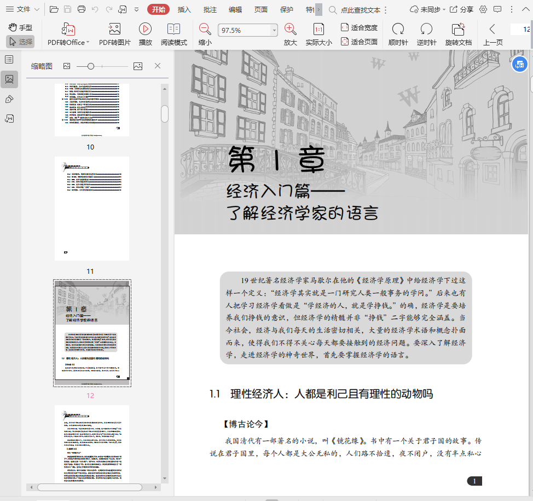Rotate the page with 顺时针
Screen dimensions: 533x501
pyautogui.click(x=398, y=30)
